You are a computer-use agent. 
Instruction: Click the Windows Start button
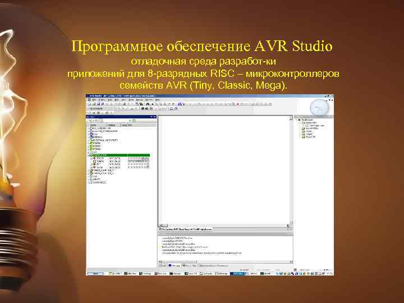(x=95, y=273)
